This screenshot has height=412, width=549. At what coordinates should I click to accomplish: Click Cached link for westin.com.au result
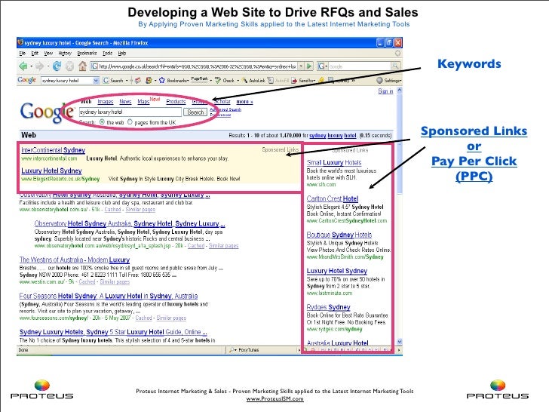tap(87, 281)
